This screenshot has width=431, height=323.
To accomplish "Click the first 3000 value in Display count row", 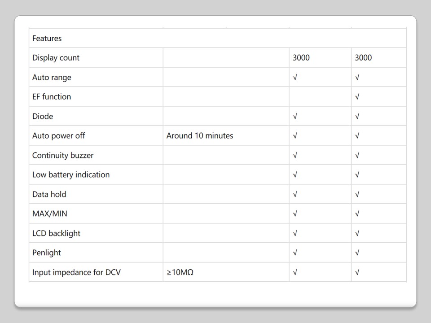I will (x=301, y=58).
